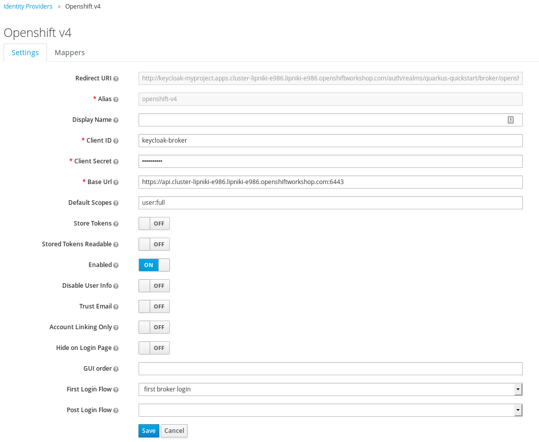Click help icon next to Redirect URI
The width and height of the screenshot is (539, 442).
pyautogui.click(x=116, y=79)
